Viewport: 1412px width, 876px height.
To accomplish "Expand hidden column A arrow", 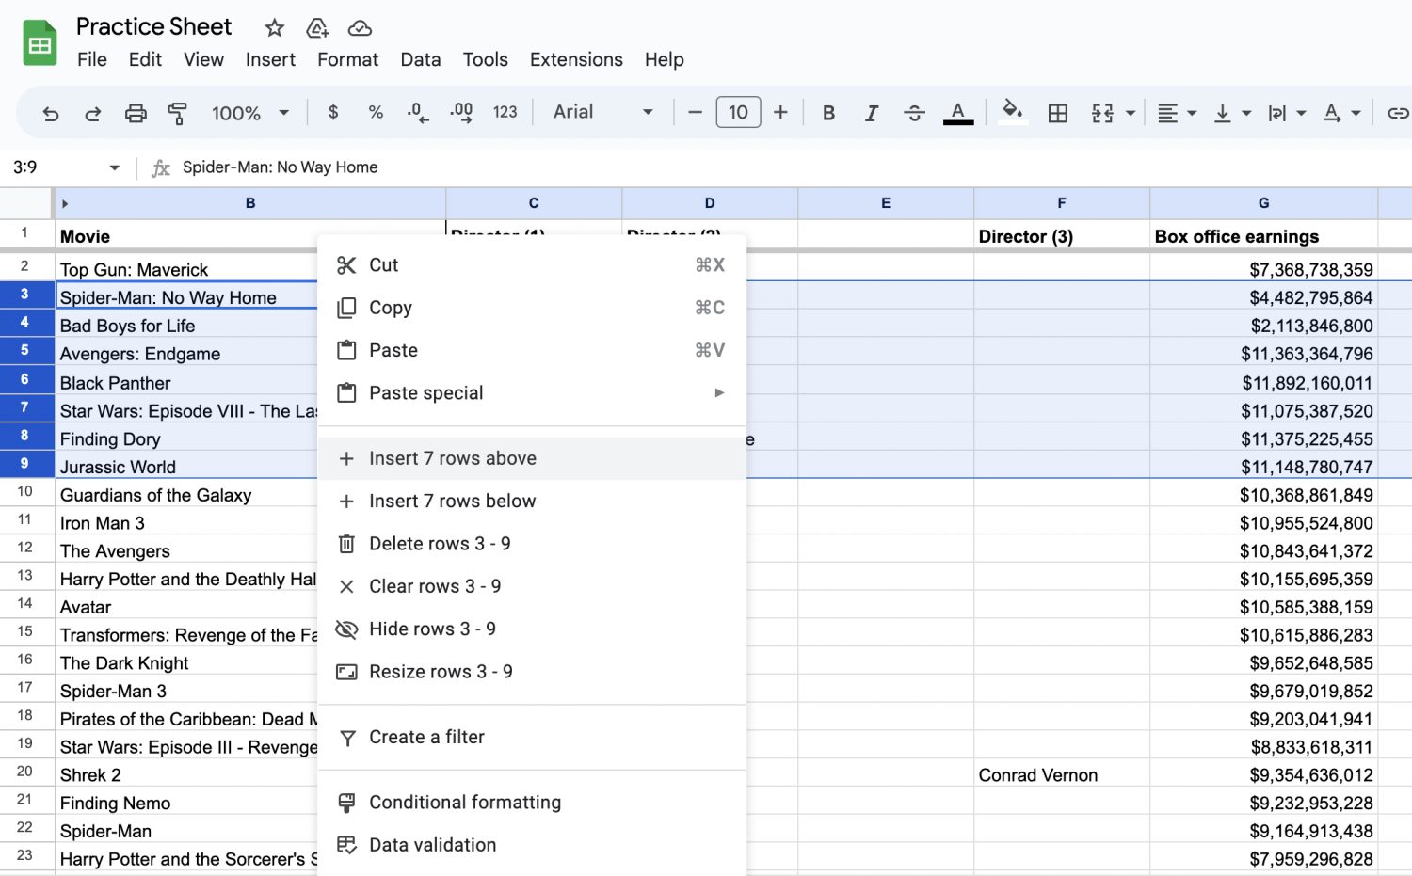I will (65, 203).
